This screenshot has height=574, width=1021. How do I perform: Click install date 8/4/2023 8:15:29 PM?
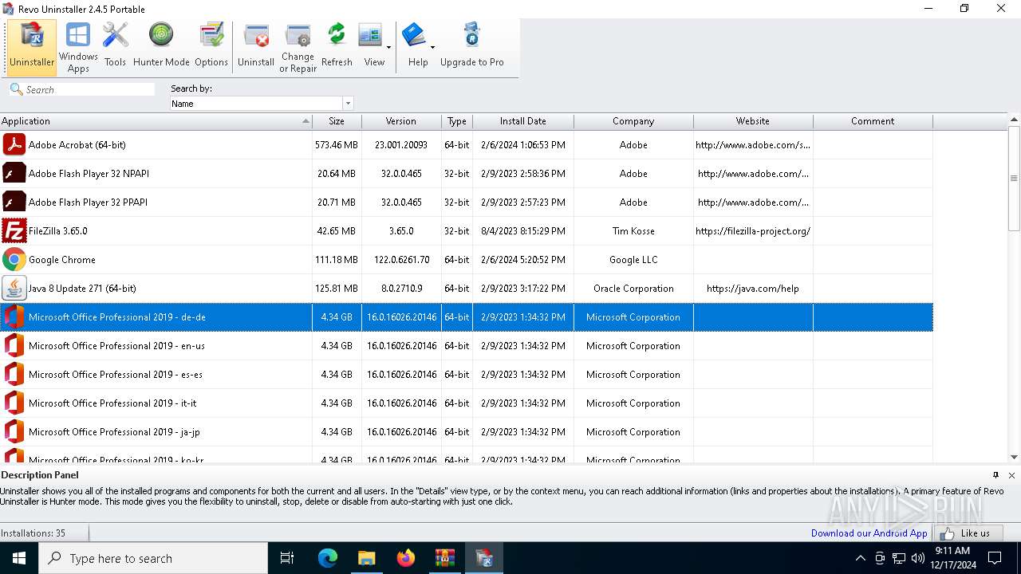click(523, 231)
